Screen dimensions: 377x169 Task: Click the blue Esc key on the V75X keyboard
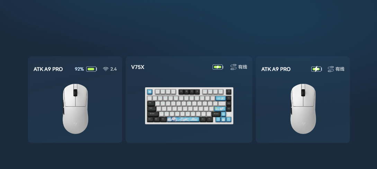150,92
